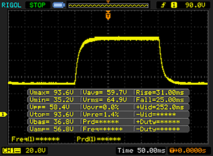Click the Prd(1) readout at bottom

point(99,139)
